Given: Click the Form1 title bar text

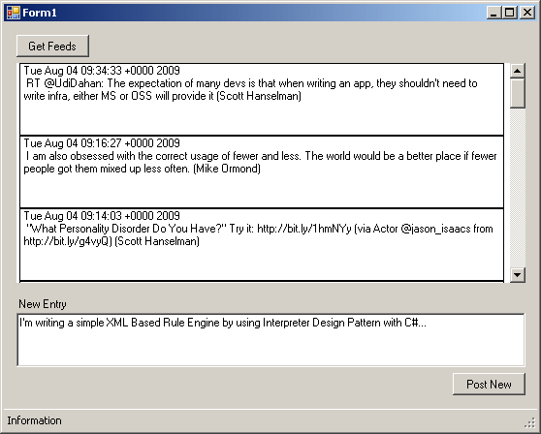Looking at the screenshot, I should (40, 13).
